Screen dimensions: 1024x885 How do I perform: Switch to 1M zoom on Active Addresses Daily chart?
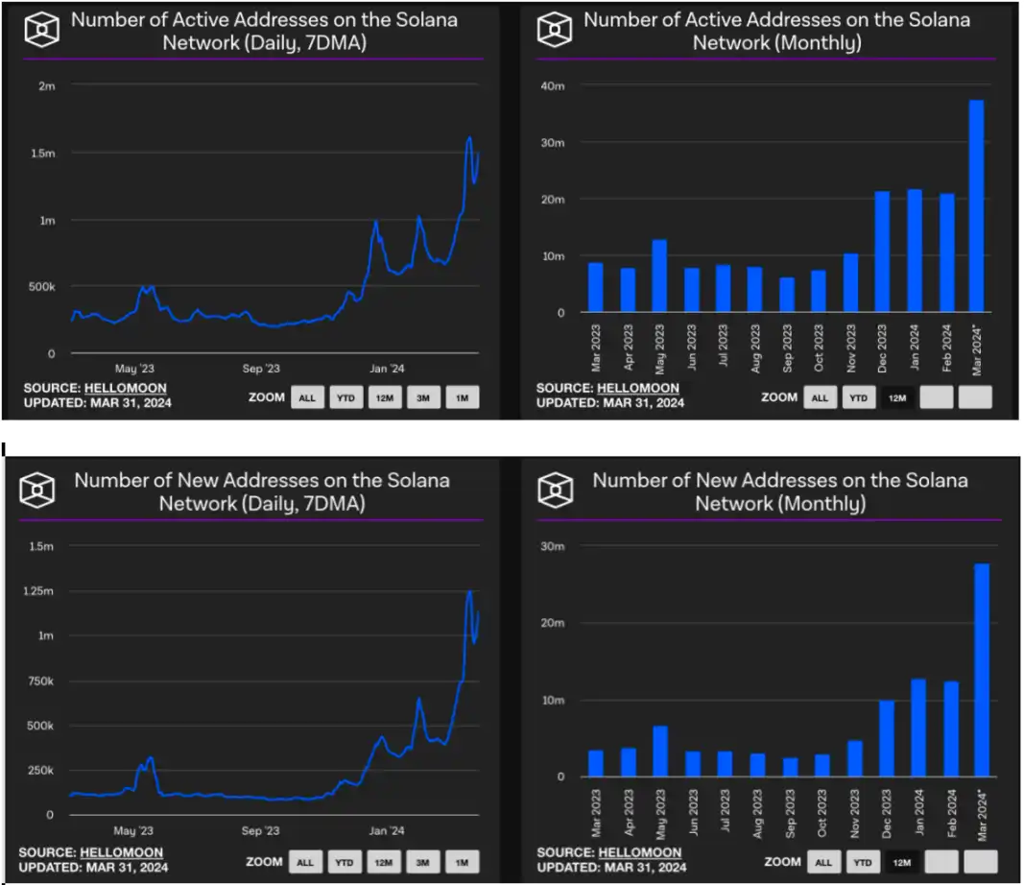coord(462,397)
